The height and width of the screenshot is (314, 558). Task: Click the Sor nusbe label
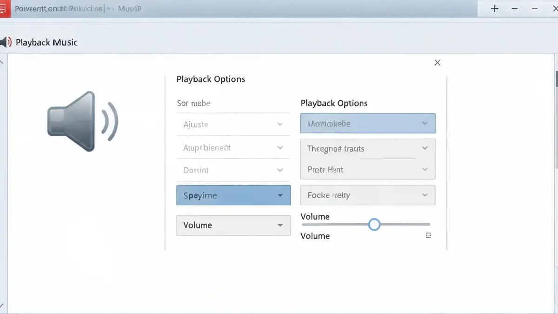click(x=193, y=103)
